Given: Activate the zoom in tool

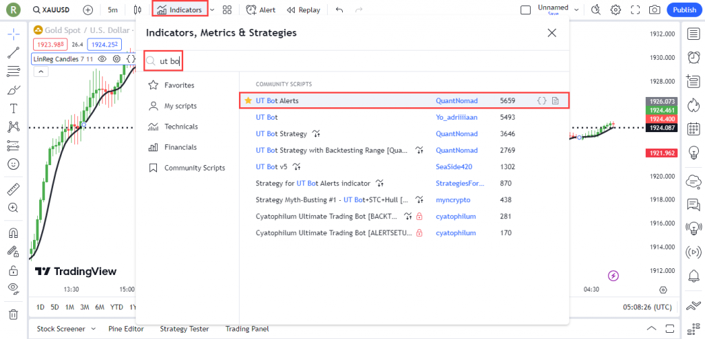Looking at the screenshot, I should [x=14, y=208].
